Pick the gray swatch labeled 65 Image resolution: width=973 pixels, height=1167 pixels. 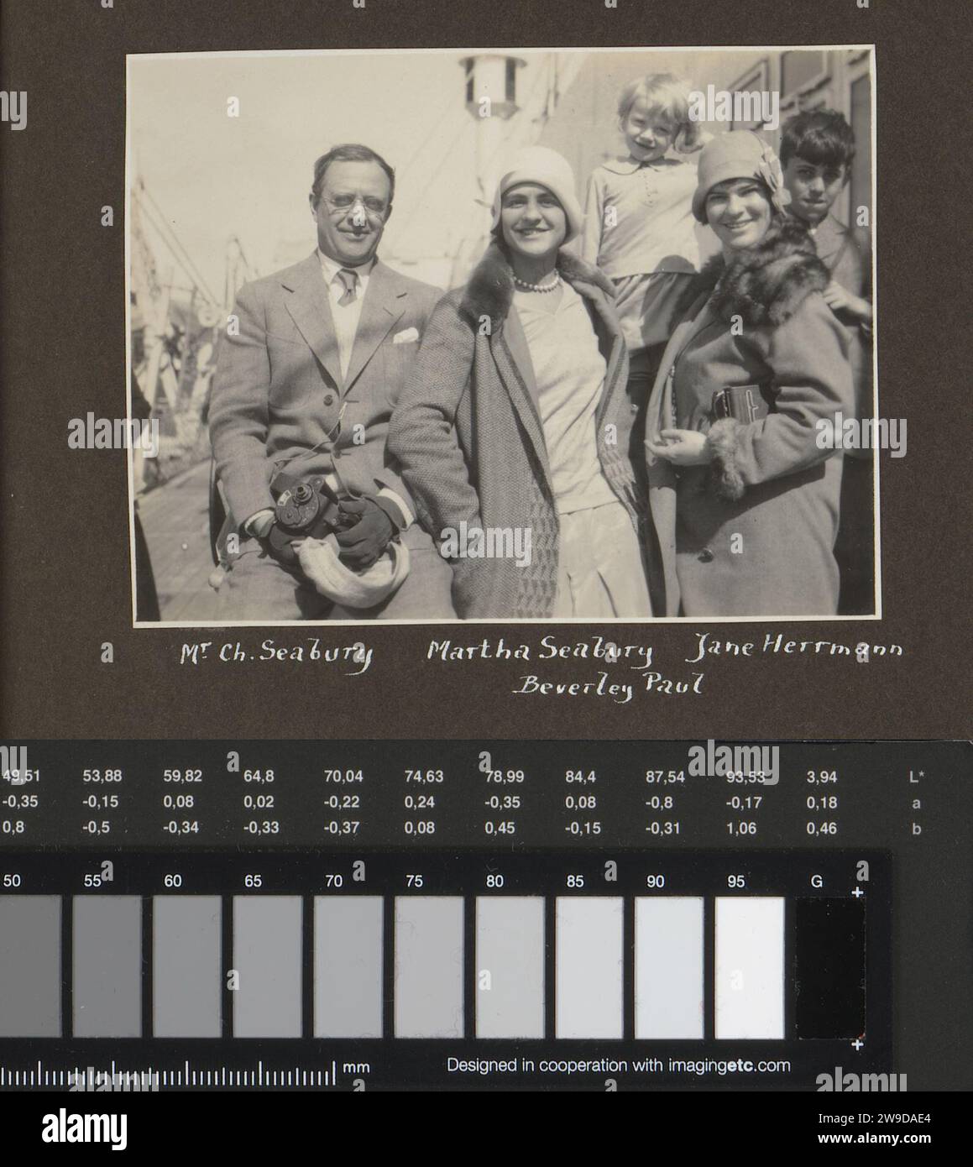tap(268, 966)
